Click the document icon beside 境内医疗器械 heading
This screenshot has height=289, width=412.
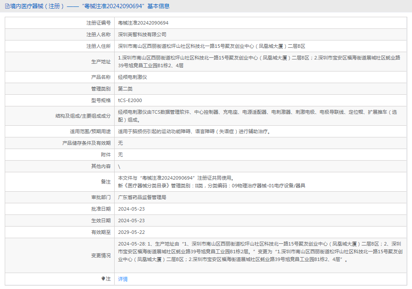7,6
